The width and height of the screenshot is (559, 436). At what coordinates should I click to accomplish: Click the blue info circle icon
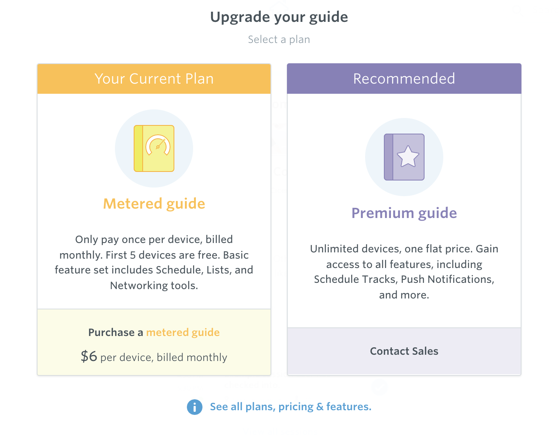pyautogui.click(x=195, y=407)
